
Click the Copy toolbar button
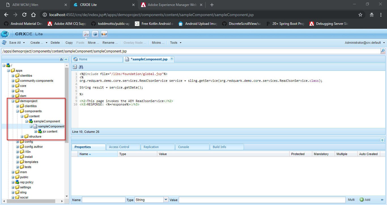coord(69,43)
